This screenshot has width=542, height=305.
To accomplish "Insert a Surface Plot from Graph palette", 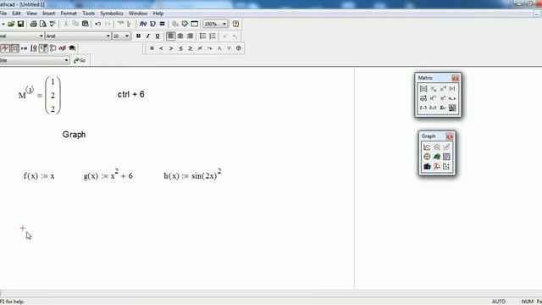I will (x=437, y=157).
